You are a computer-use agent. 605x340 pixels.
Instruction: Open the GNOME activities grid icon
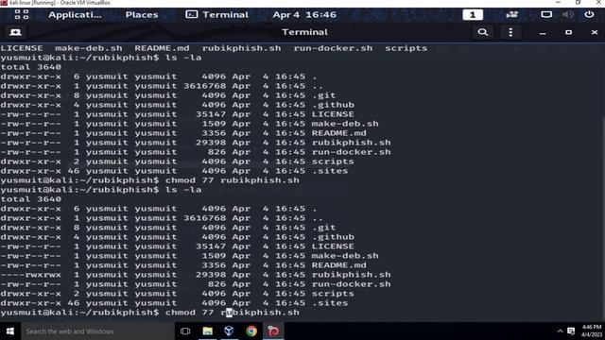pyautogui.click(x=22, y=15)
